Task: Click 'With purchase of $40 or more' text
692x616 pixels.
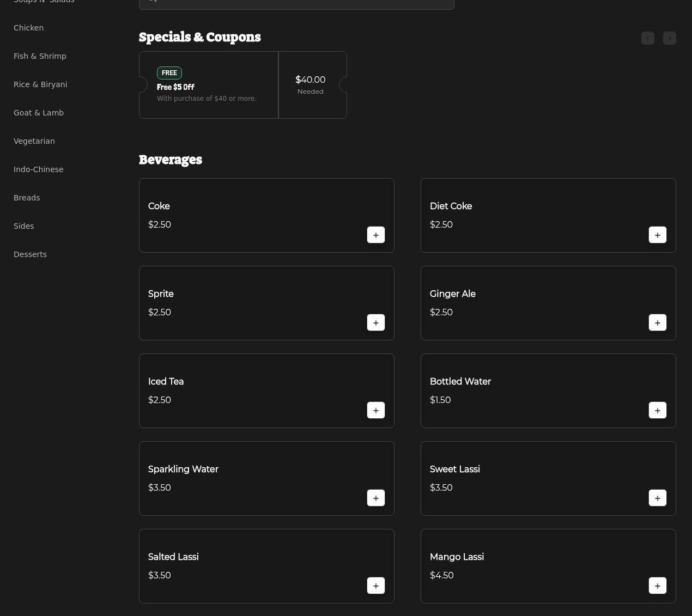Action: [x=207, y=99]
